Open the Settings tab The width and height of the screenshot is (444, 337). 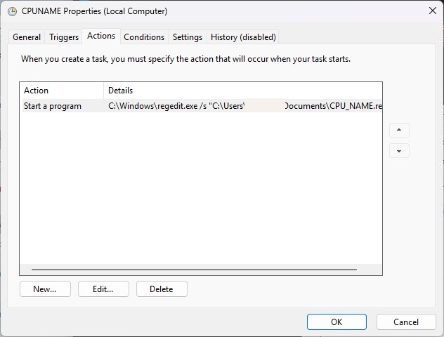tap(188, 37)
